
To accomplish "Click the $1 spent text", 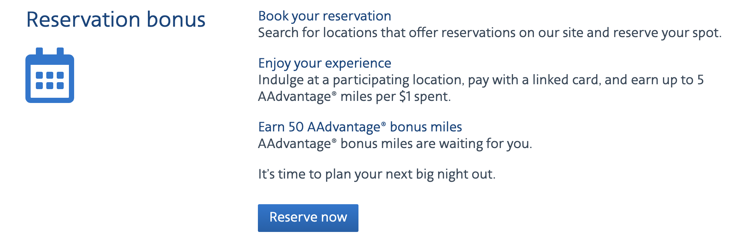I will pyautogui.click(x=425, y=97).
